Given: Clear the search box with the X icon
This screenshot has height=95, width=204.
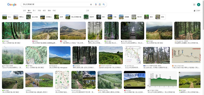Looking at the screenshot, I should coord(91,5).
